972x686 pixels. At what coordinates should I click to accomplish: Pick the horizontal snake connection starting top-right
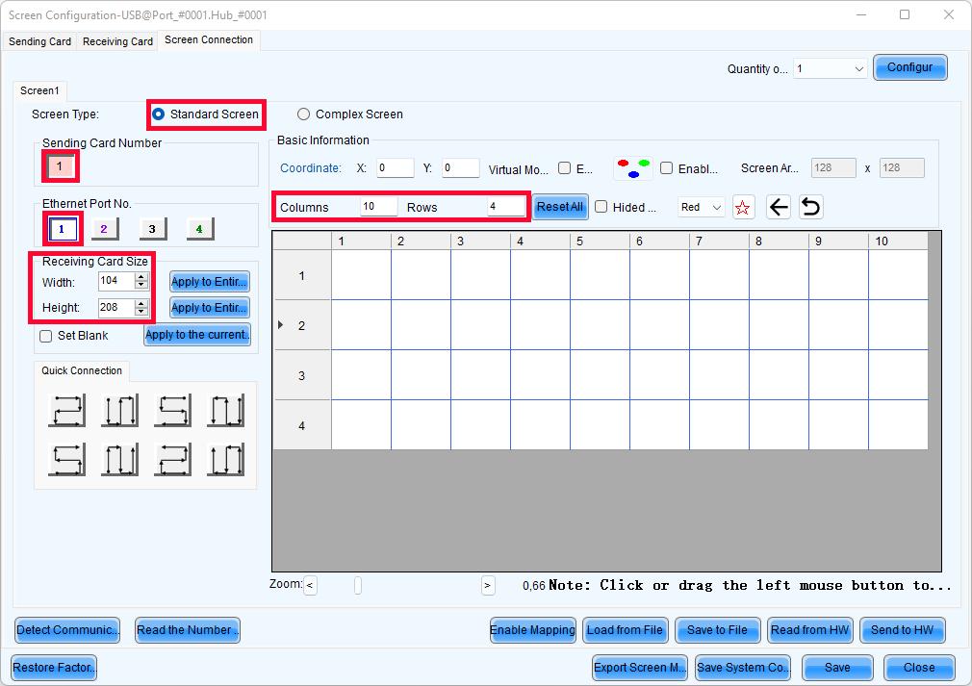172,410
